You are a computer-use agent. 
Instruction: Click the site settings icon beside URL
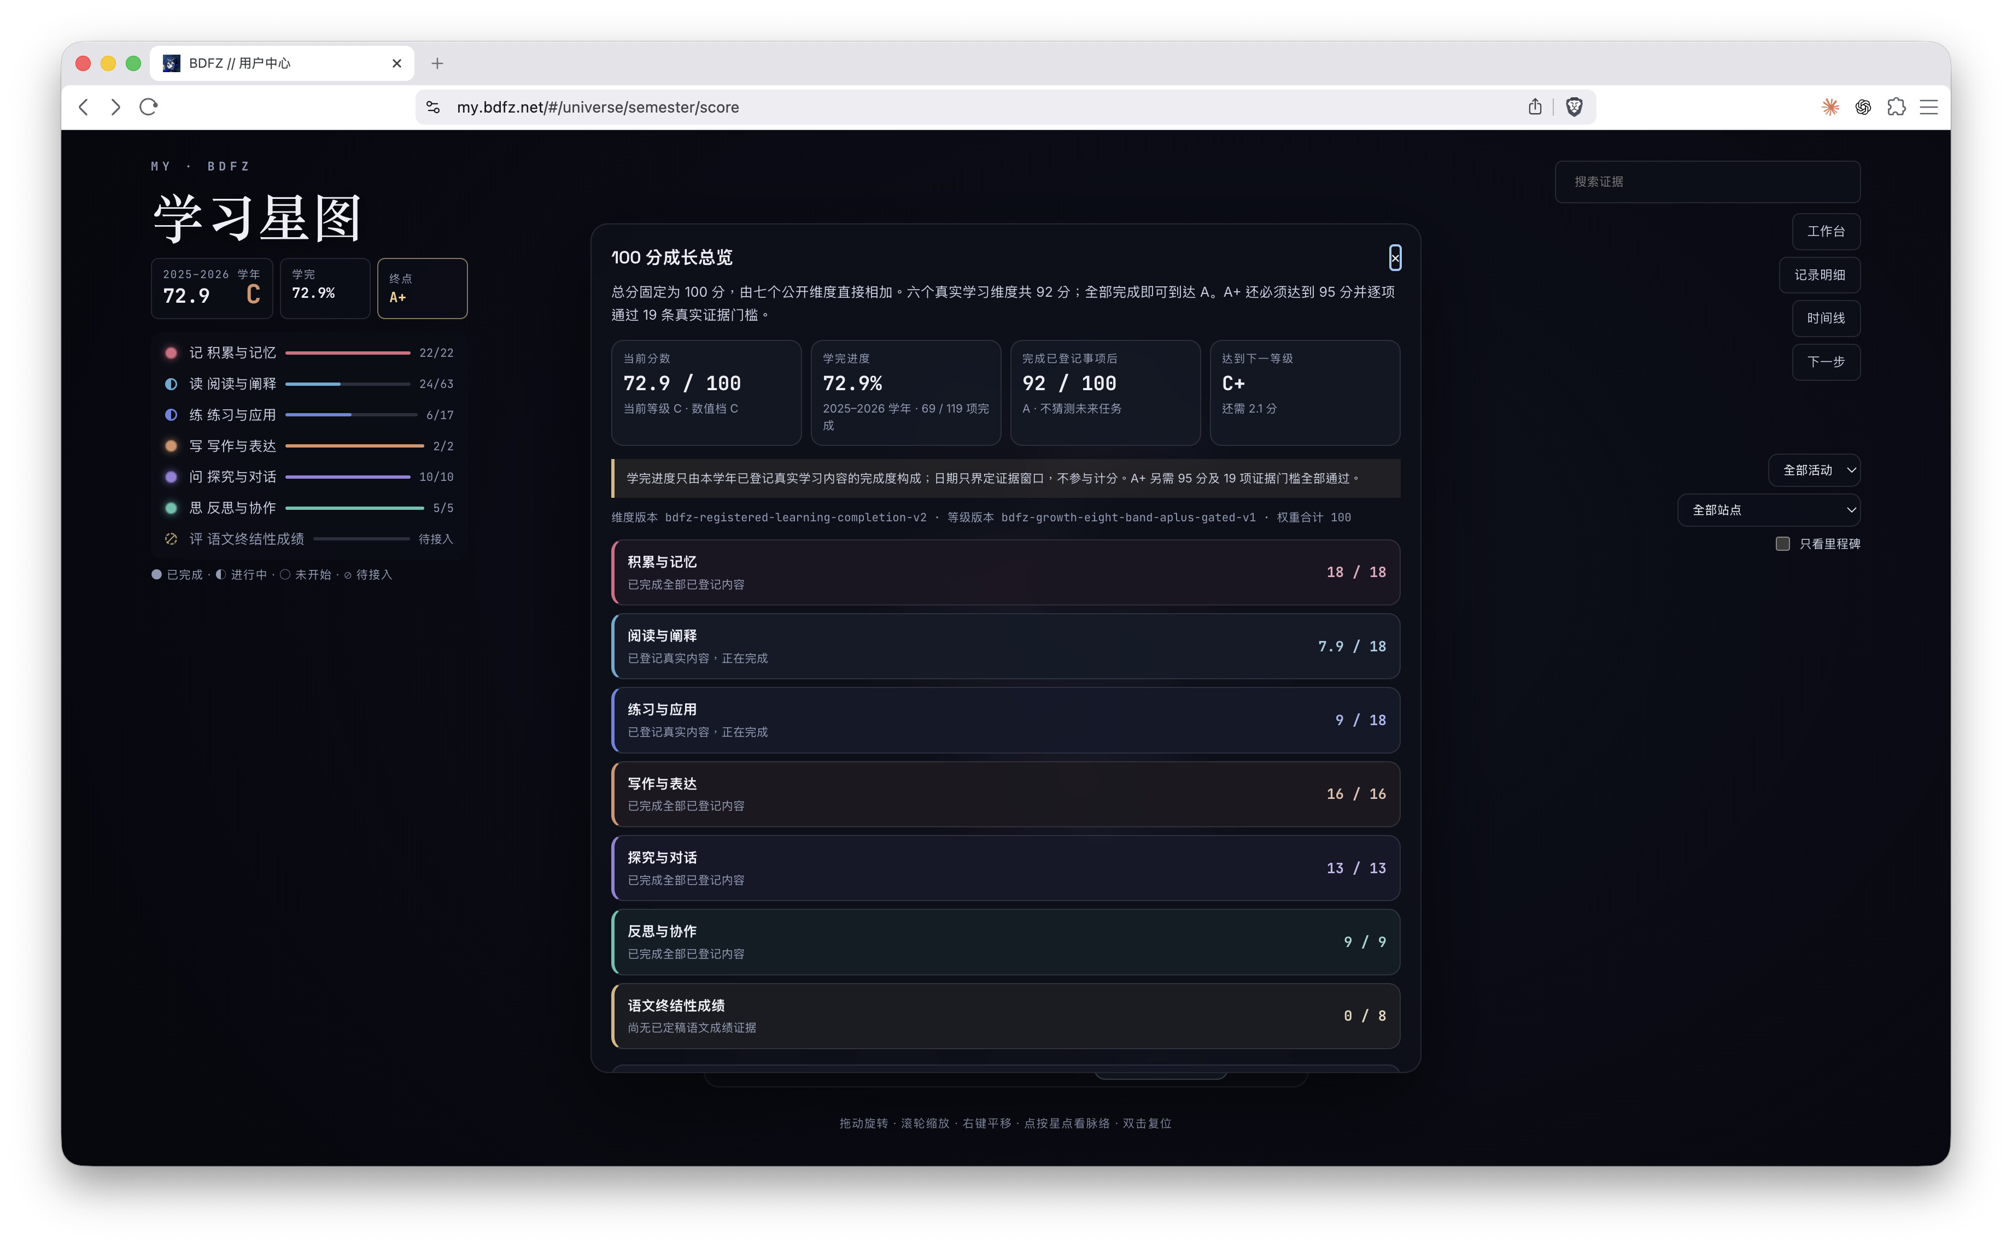click(433, 107)
